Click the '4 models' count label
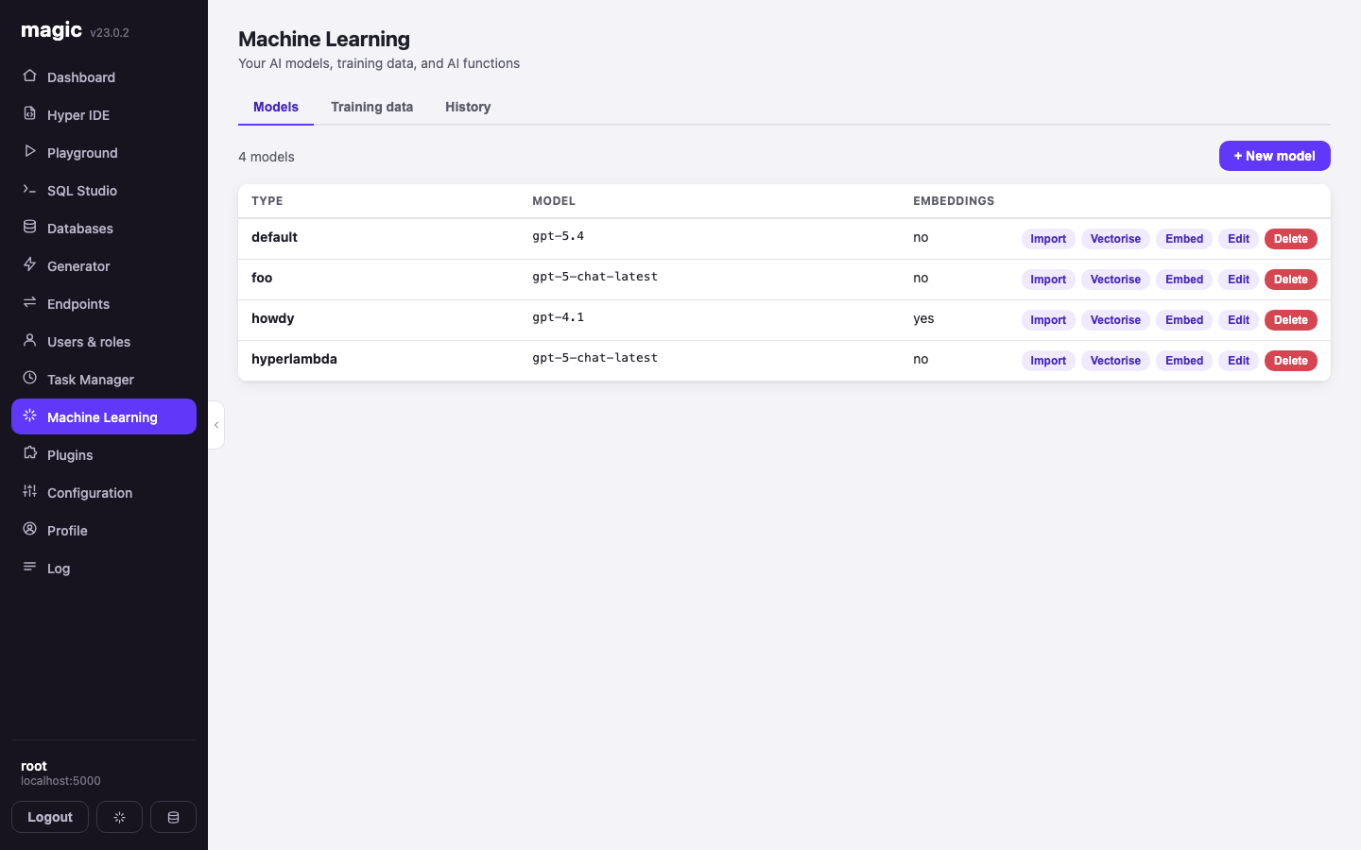Viewport: 1361px width, 850px height. 267,157
